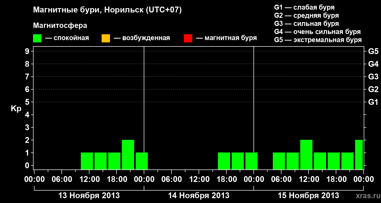
Task: Click the G2 label on the right axis
Action: point(373,89)
